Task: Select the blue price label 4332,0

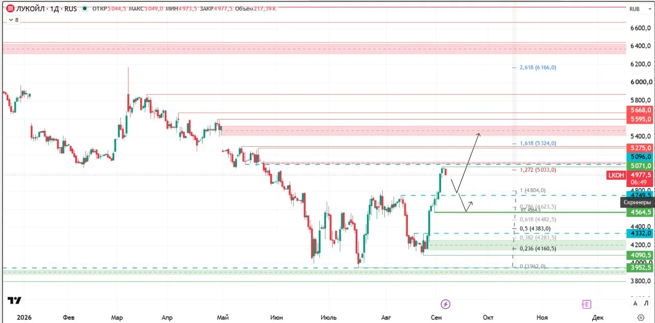Action: [x=641, y=233]
